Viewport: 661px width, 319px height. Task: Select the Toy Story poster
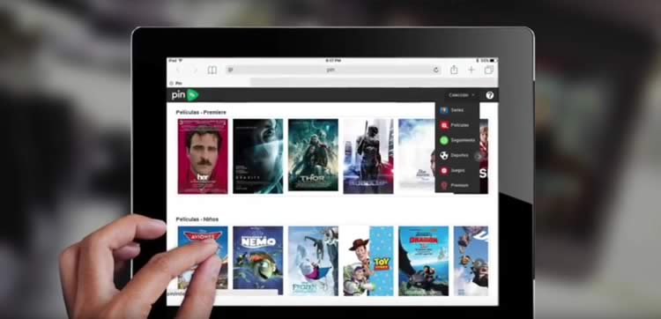pos(368,261)
